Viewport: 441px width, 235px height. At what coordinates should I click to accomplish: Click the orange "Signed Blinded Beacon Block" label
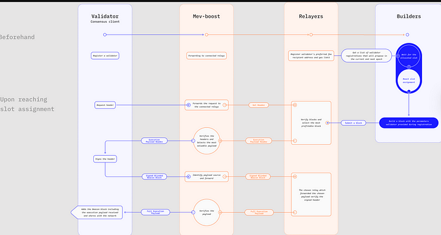[x=258, y=176]
